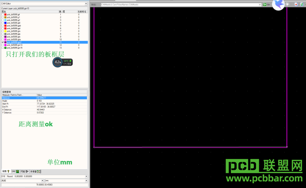Select the Distance measurement row
The image size is (306, 188).
click(44, 98)
